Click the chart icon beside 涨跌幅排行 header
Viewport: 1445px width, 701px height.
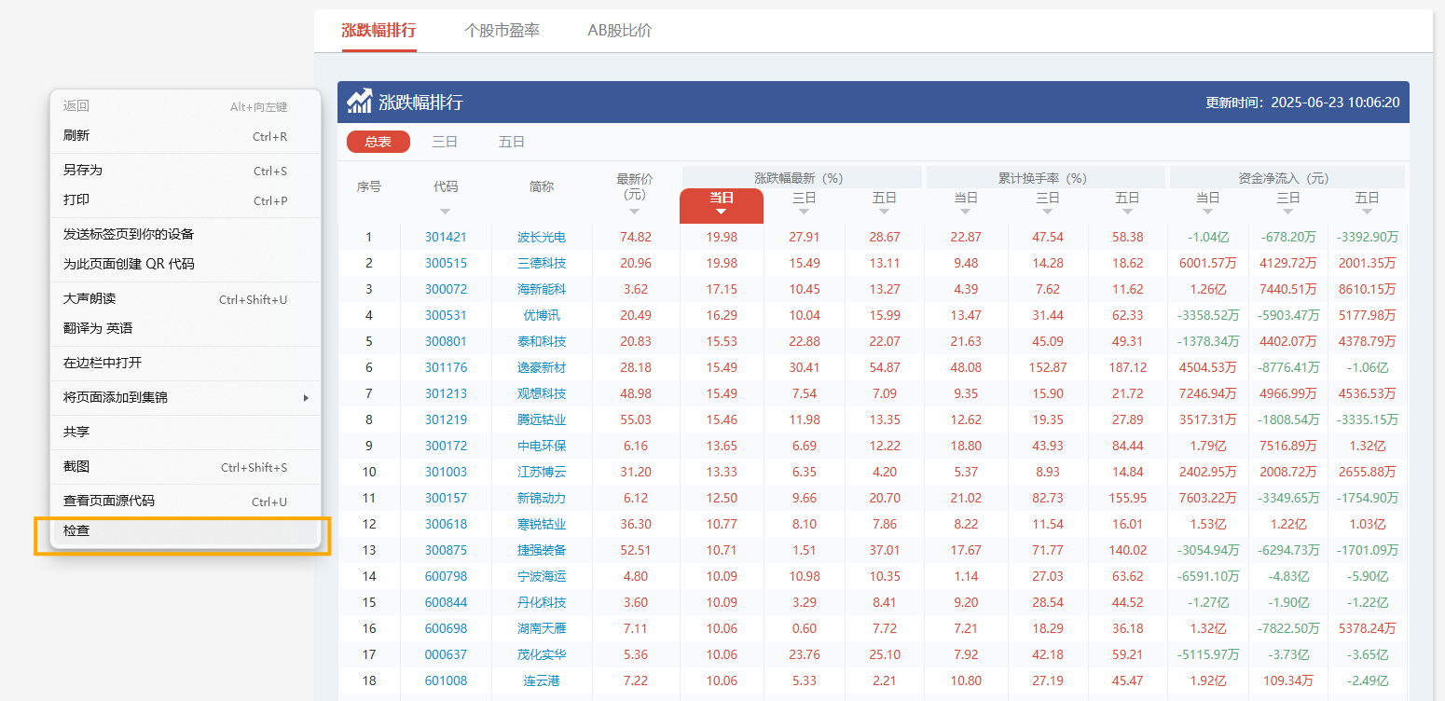click(x=359, y=100)
